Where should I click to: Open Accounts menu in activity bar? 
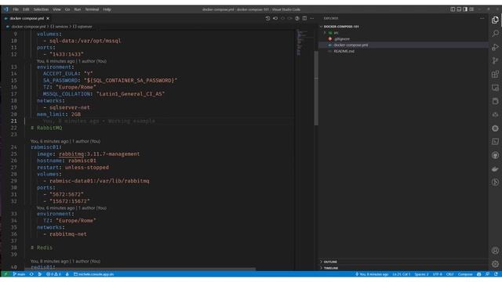click(495, 251)
